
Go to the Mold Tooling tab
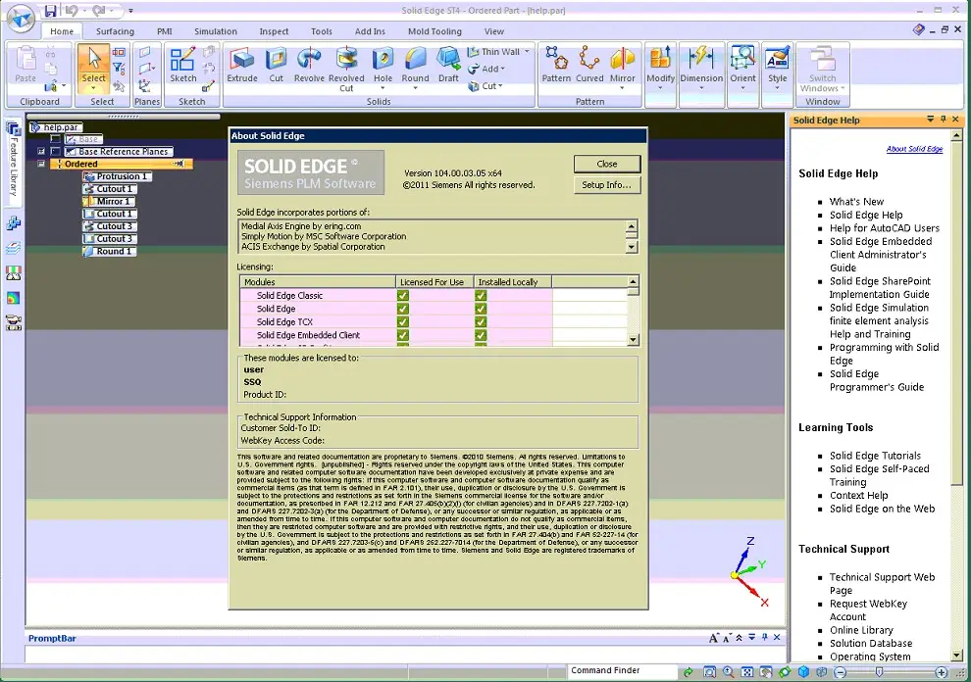click(x=434, y=31)
